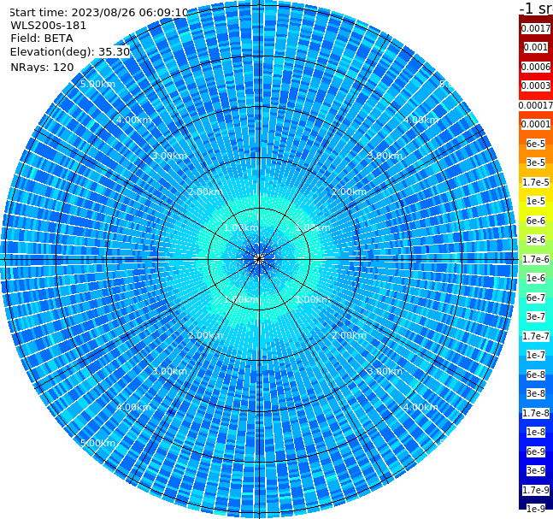
Task: Click the 6e-5 colorbar label
Action: pos(536,144)
